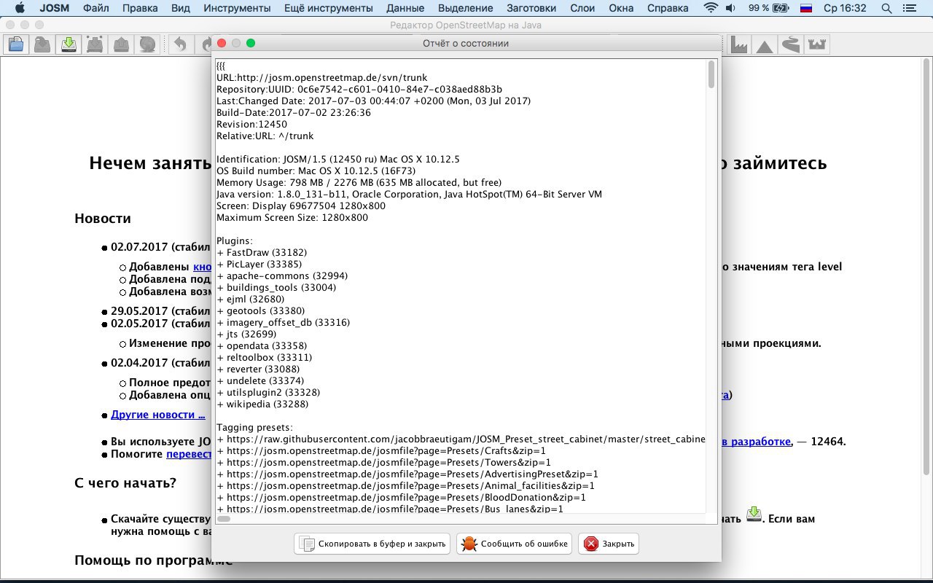
Task: Open the Выделение menu
Action: [x=466, y=8]
